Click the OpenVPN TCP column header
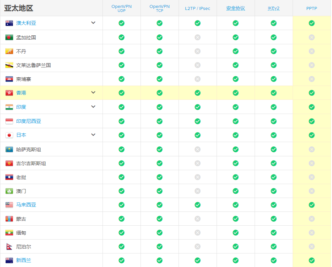This screenshot has height=267, width=332. 160,8
